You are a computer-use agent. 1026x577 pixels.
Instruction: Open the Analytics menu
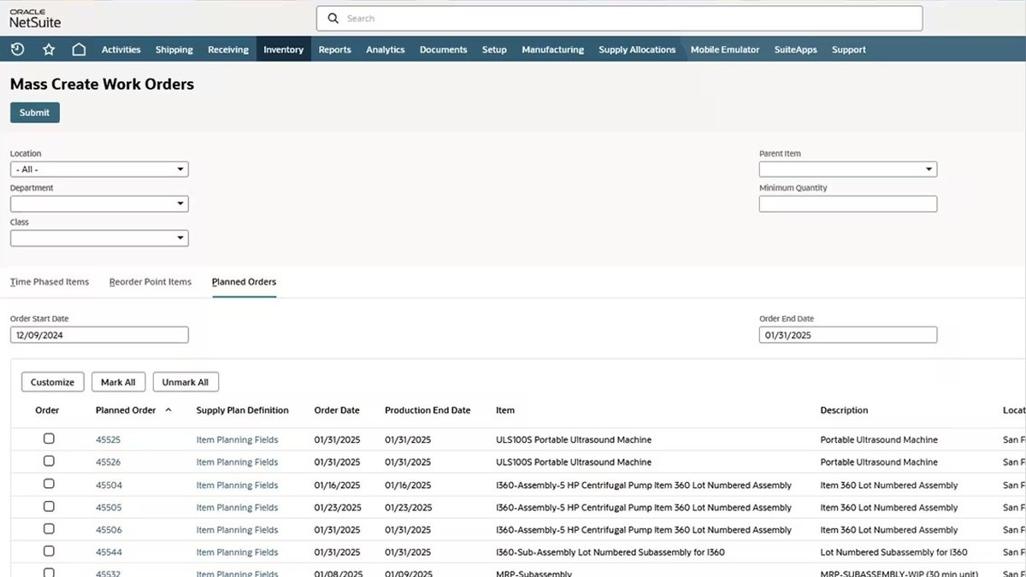386,50
